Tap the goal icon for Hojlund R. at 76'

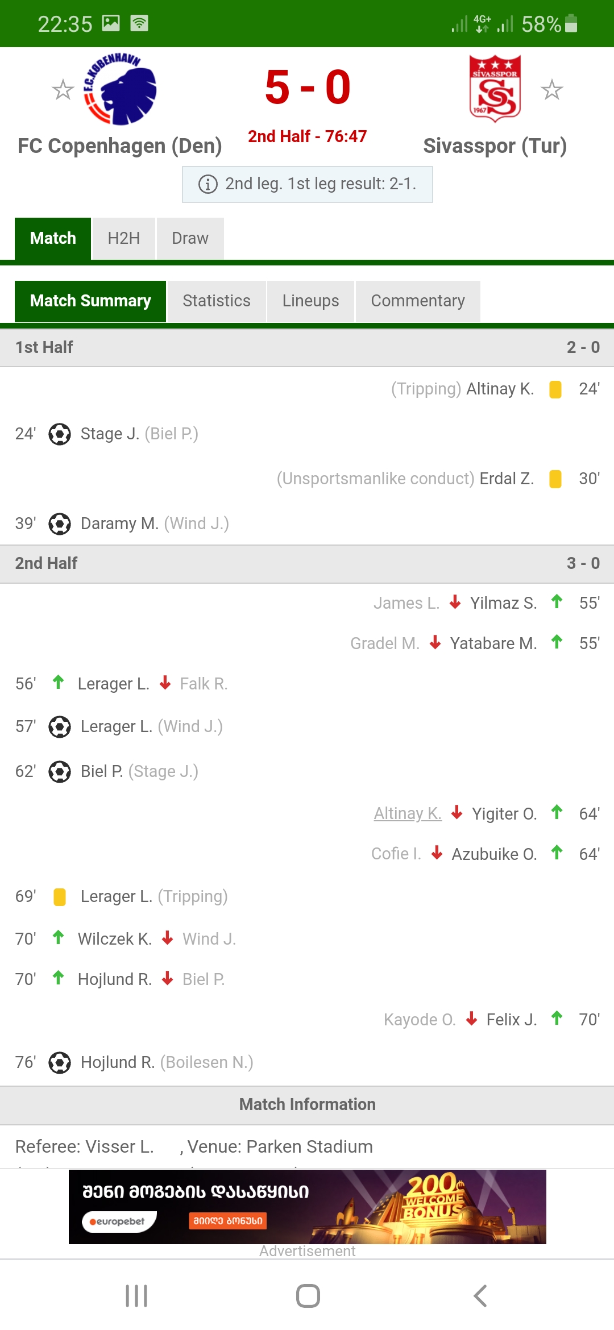pyautogui.click(x=60, y=1062)
